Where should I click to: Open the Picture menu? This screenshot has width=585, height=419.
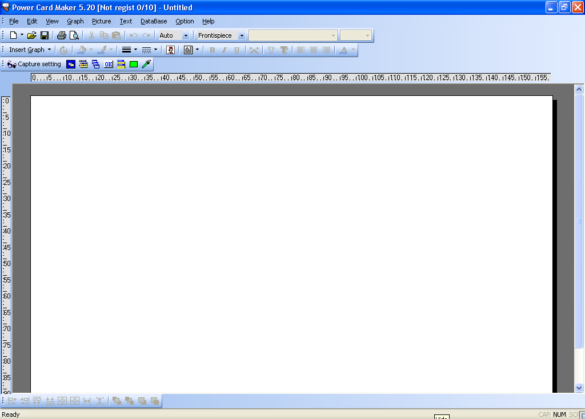coord(102,21)
